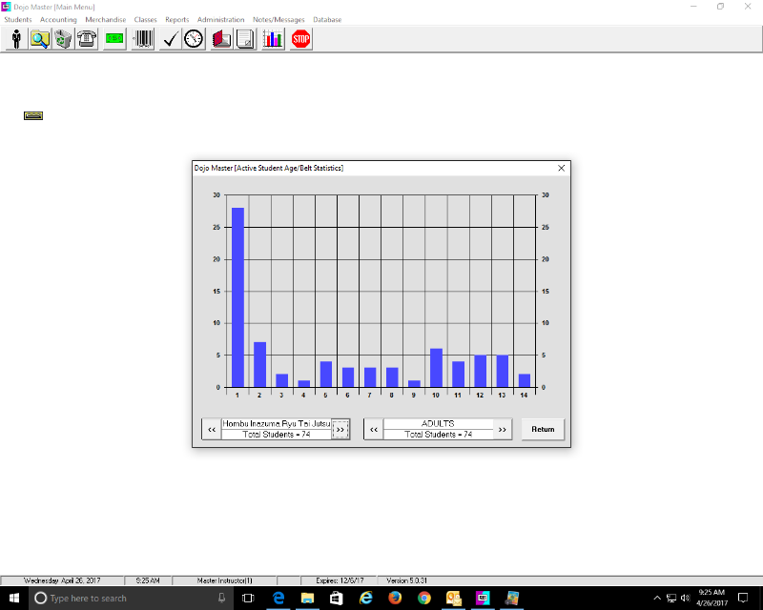
Task: Open Microsoft Store from taskbar
Action: [337, 598]
